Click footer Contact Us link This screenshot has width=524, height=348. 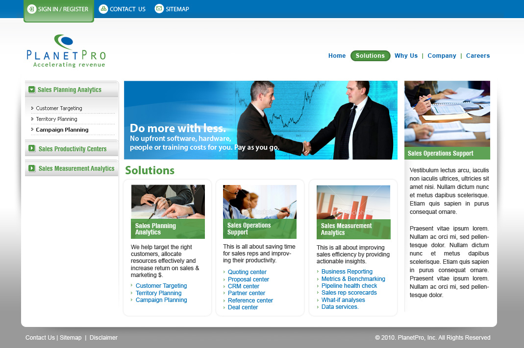[40, 338]
